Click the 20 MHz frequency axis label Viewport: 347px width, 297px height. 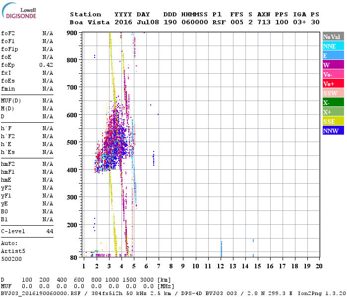[x=319, y=266]
